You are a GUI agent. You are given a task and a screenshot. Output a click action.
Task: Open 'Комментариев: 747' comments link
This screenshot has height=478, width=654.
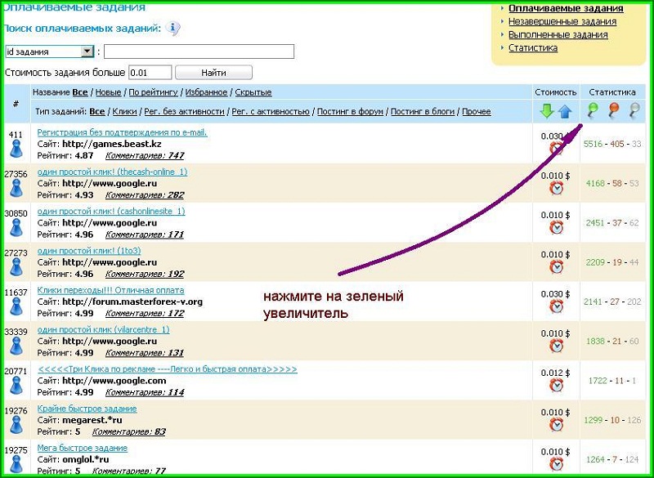145,155
